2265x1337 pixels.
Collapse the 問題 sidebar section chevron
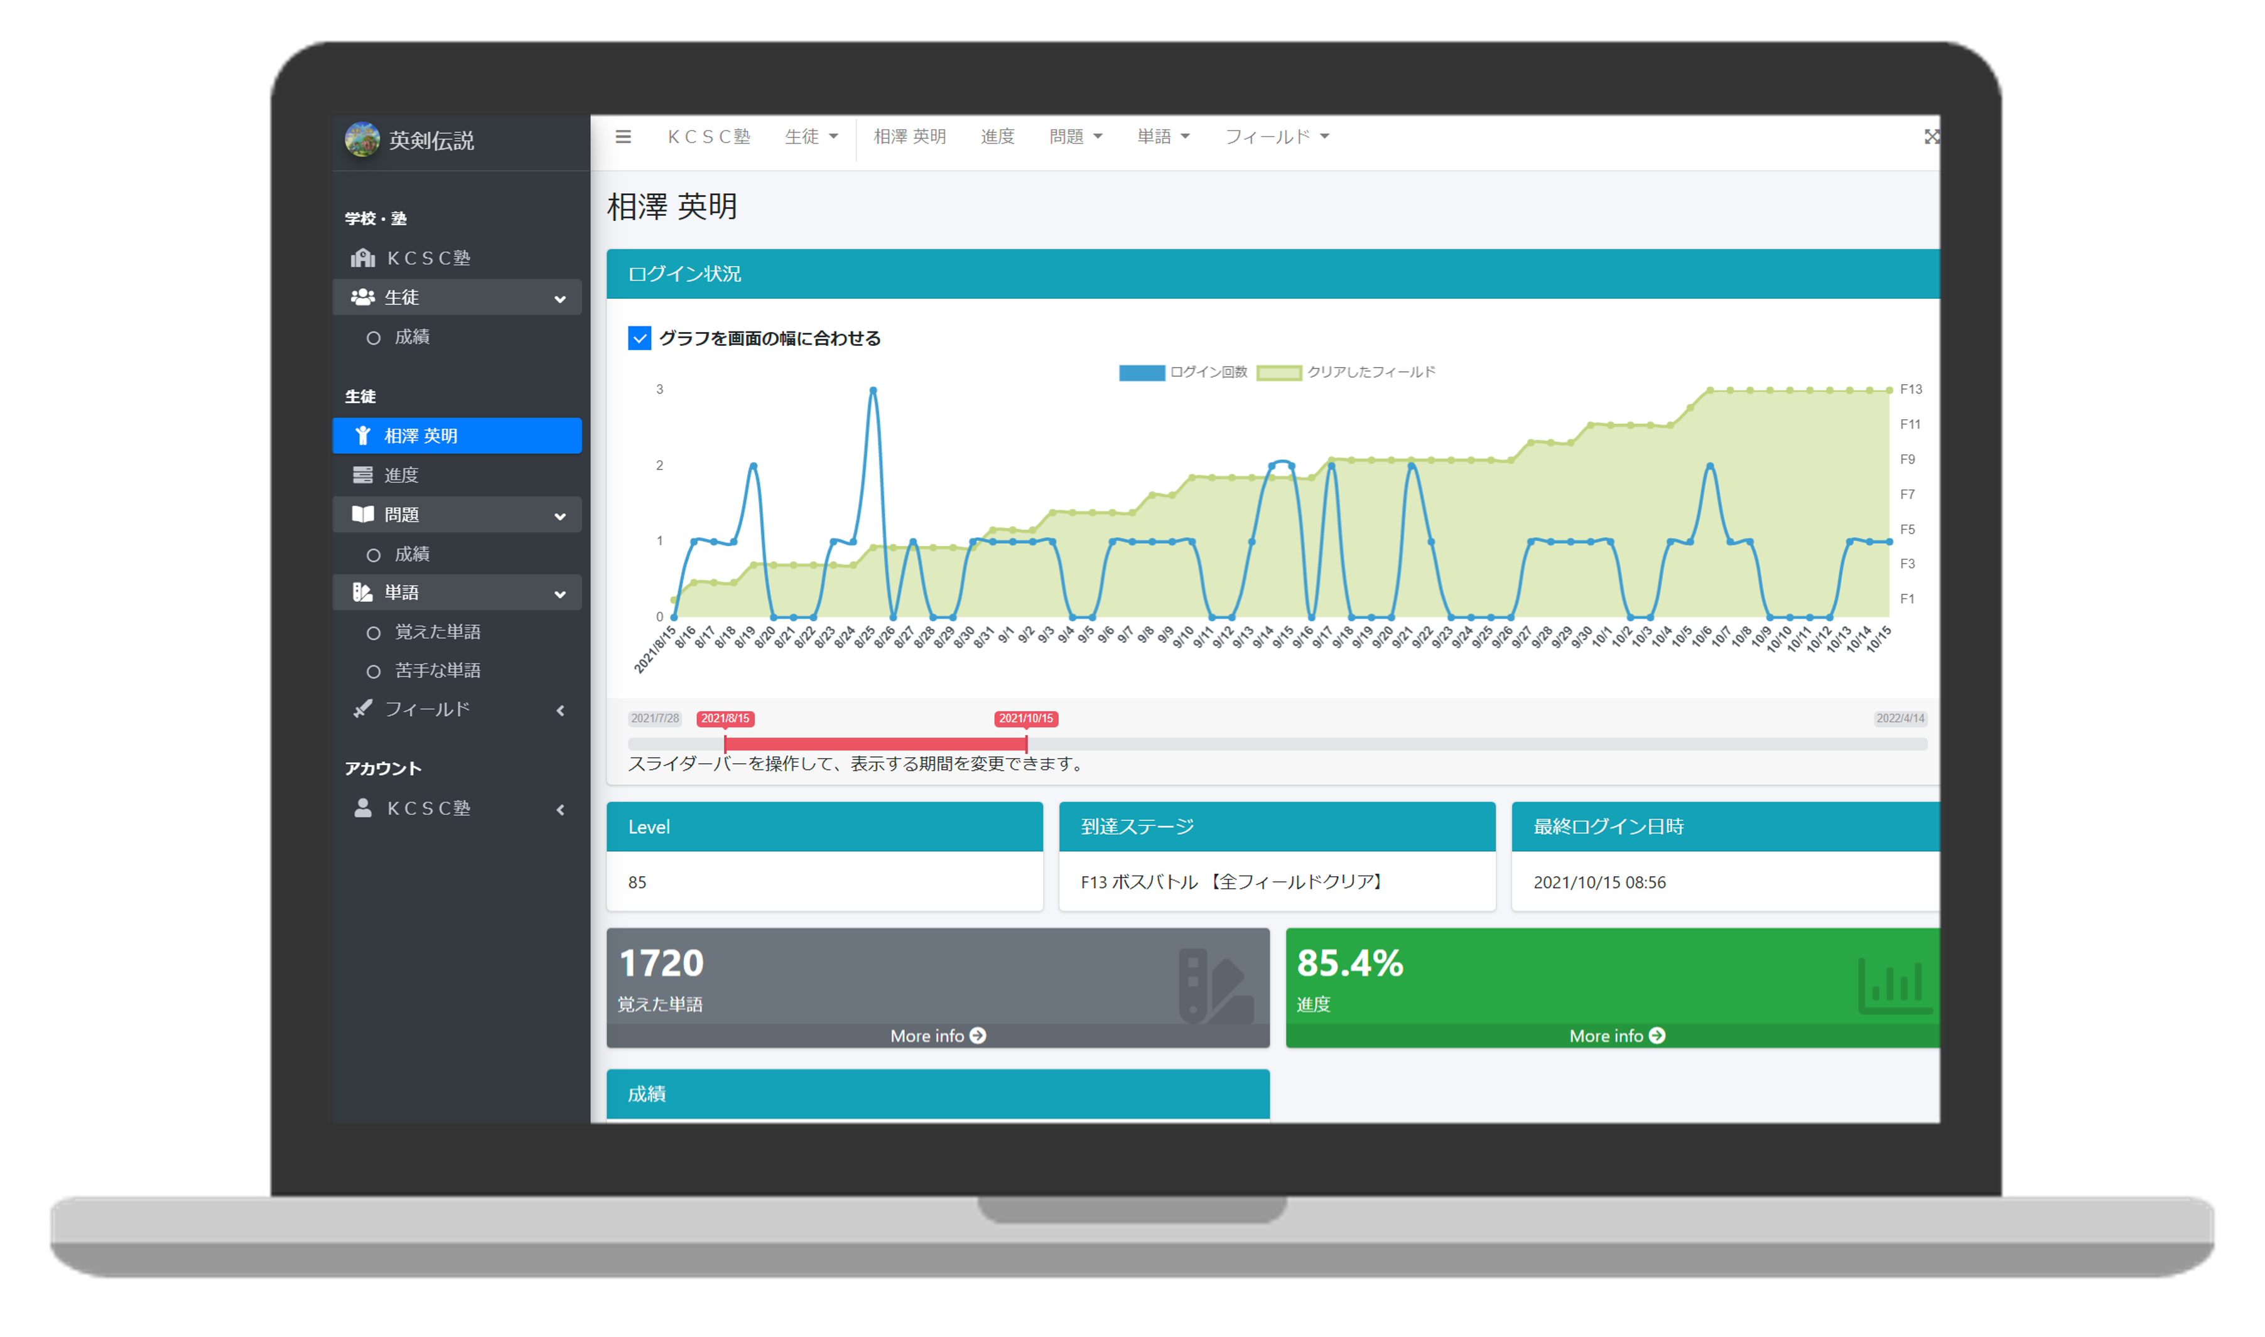point(559,516)
